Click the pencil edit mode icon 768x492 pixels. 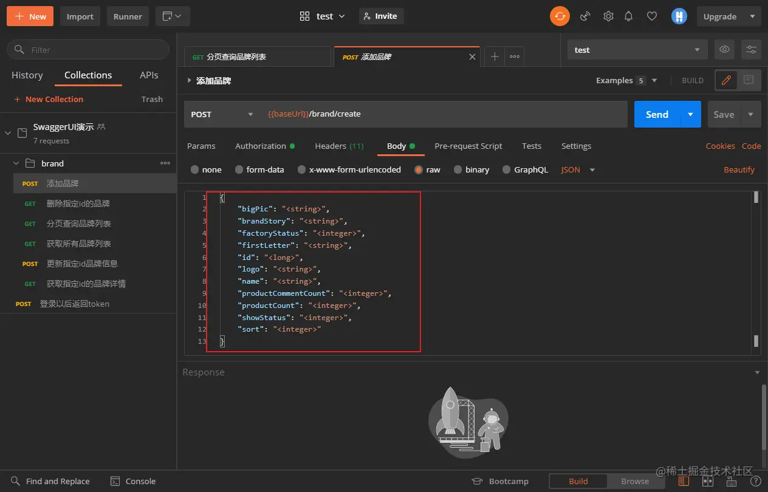click(726, 80)
